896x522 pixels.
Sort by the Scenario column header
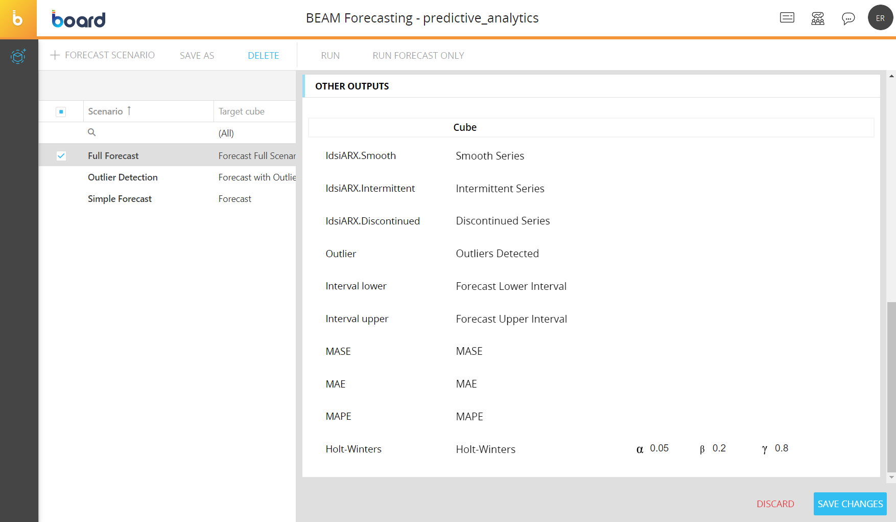106,111
